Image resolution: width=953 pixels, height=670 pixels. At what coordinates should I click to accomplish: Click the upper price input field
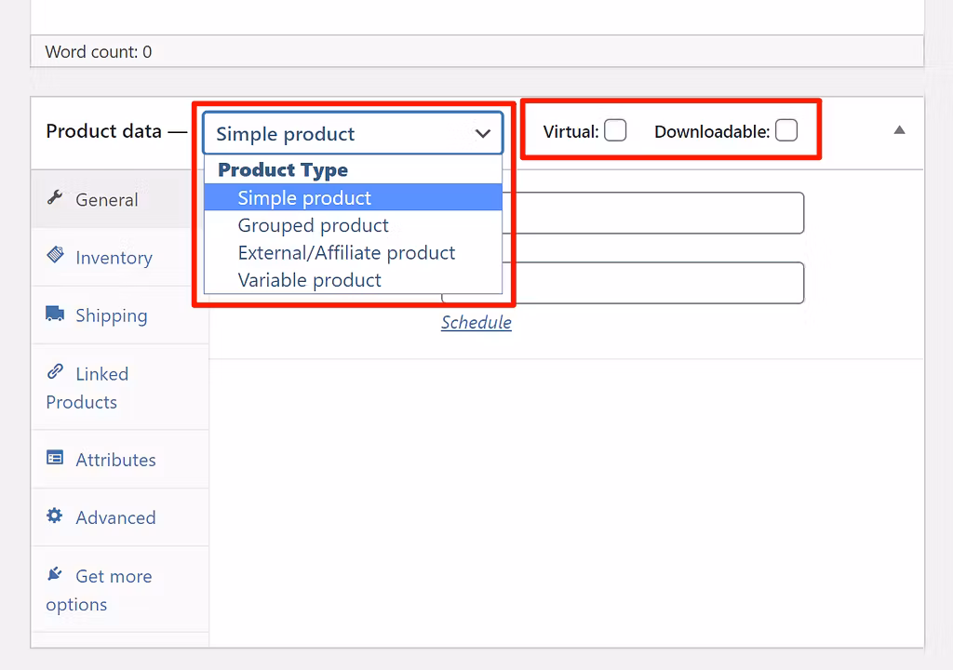(651, 213)
